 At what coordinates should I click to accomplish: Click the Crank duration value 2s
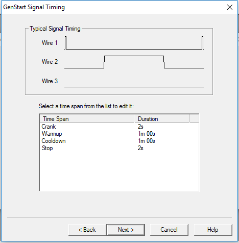click(x=140, y=127)
